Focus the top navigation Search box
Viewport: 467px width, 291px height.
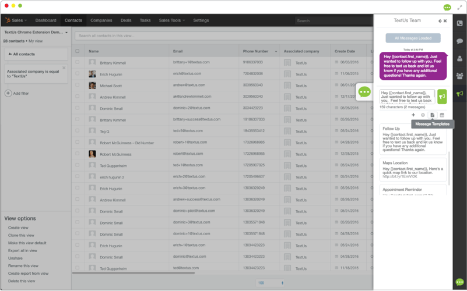[x=333, y=21]
